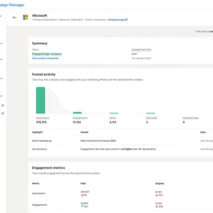Click the Qualified leads label under the funnel

(x=191, y=118)
